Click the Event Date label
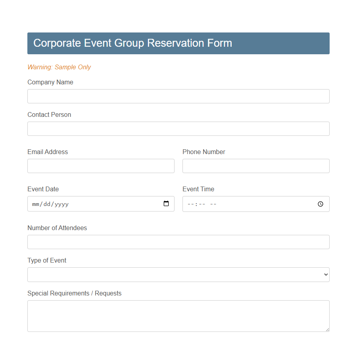This screenshot has width=357, height=362. click(43, 189)
